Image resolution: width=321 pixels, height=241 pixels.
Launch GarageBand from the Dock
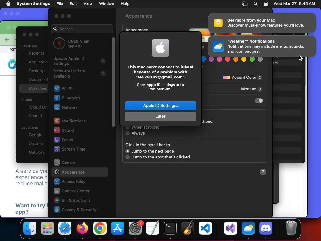(x=188, y=228)
